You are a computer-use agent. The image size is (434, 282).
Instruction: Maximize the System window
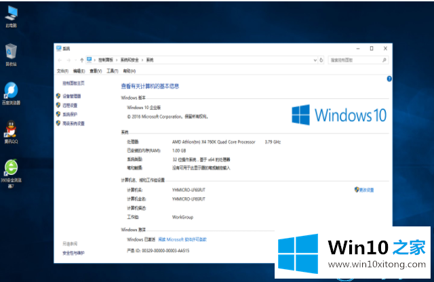tap(372, 48)
